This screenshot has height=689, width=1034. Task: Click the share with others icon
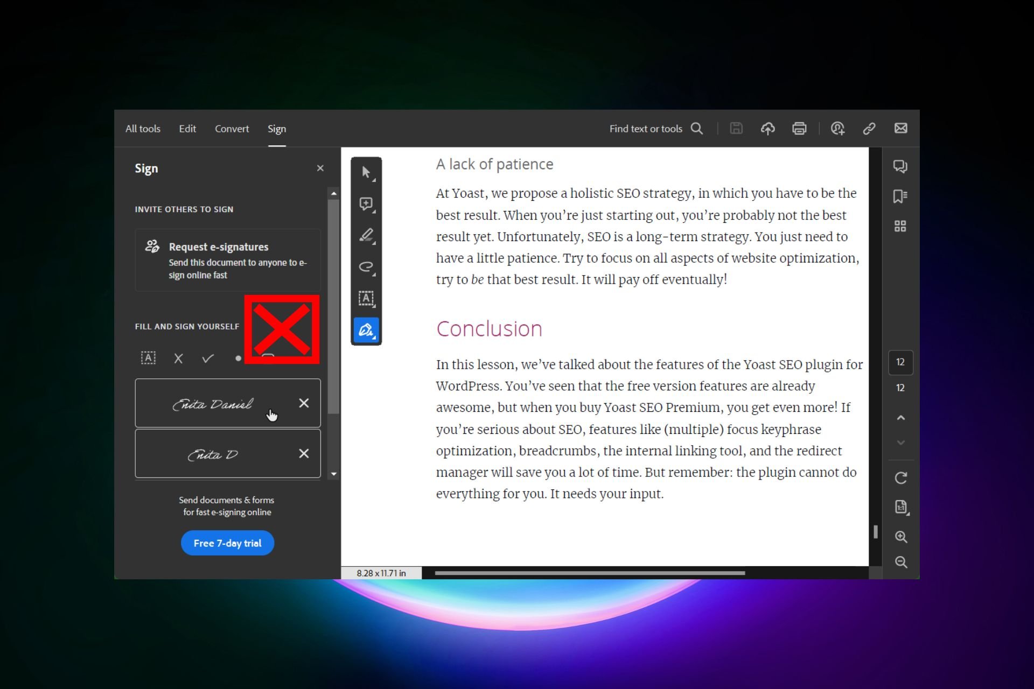click(837, 128)
